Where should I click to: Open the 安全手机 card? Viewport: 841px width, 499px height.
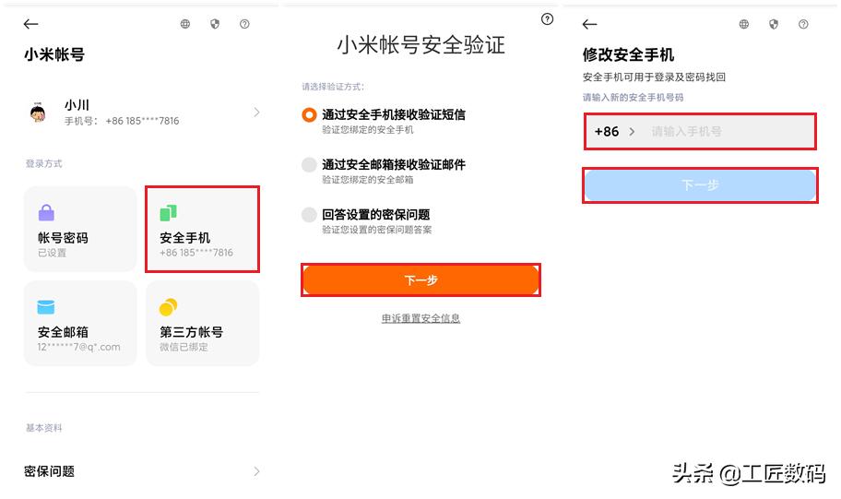(x=203, y=229)
